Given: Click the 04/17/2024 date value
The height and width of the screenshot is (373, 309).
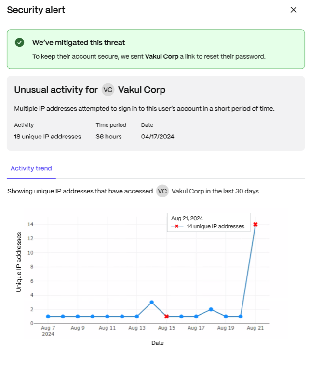Looking at the screenshot, I should click(158, 137).
